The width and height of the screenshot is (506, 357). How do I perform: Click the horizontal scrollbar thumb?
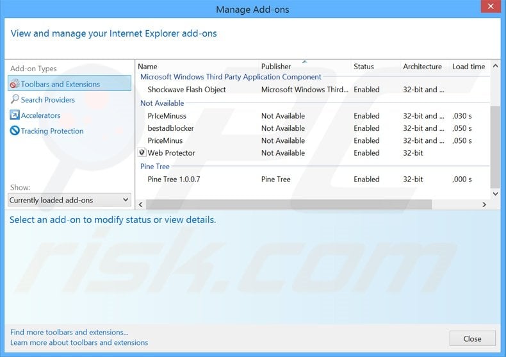pyautogui.click(x=289, y=204)
